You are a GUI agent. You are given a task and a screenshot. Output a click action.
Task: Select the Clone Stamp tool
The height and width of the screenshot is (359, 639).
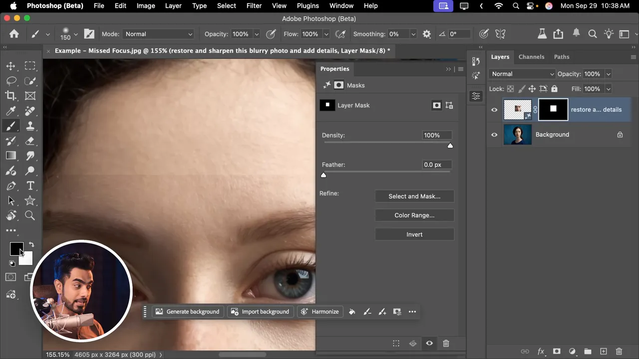tap(30, 126)
